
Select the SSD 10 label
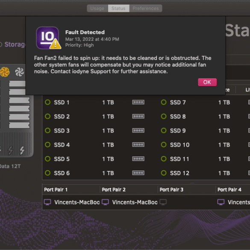[x=179, y=145]
